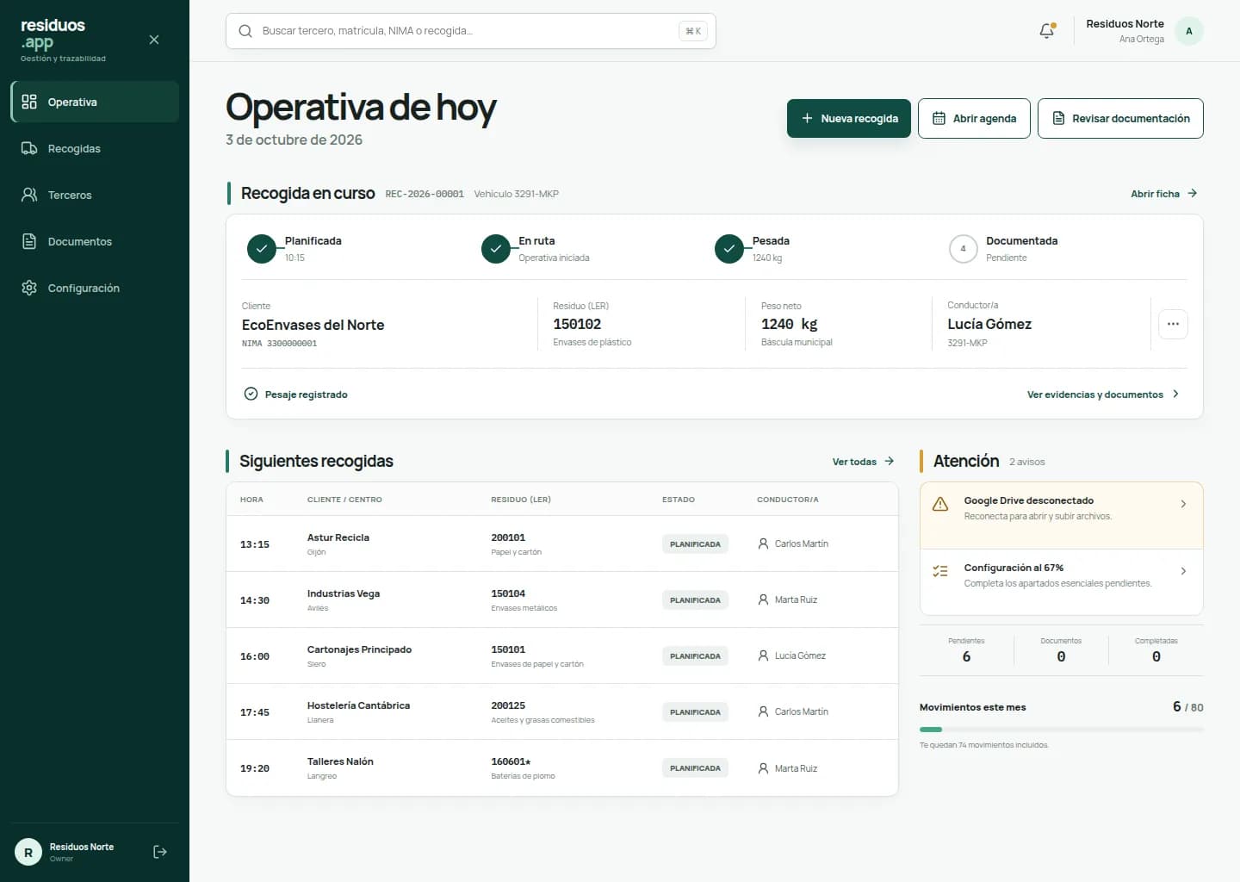Click the Documentada step circle number 4

tap(963, 249)
